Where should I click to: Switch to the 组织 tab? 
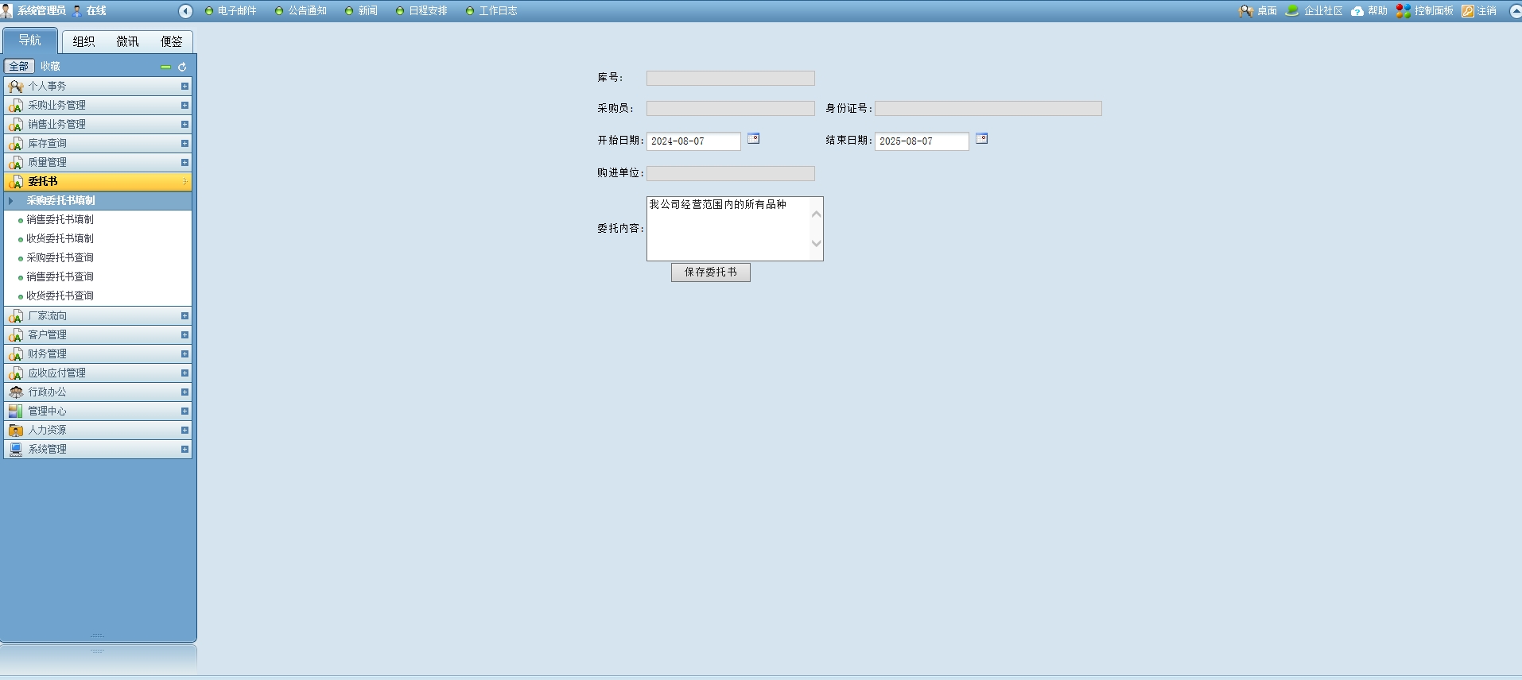pos(83,41)
